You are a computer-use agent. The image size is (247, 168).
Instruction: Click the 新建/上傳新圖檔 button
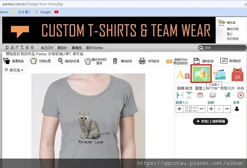pos(210,121)
